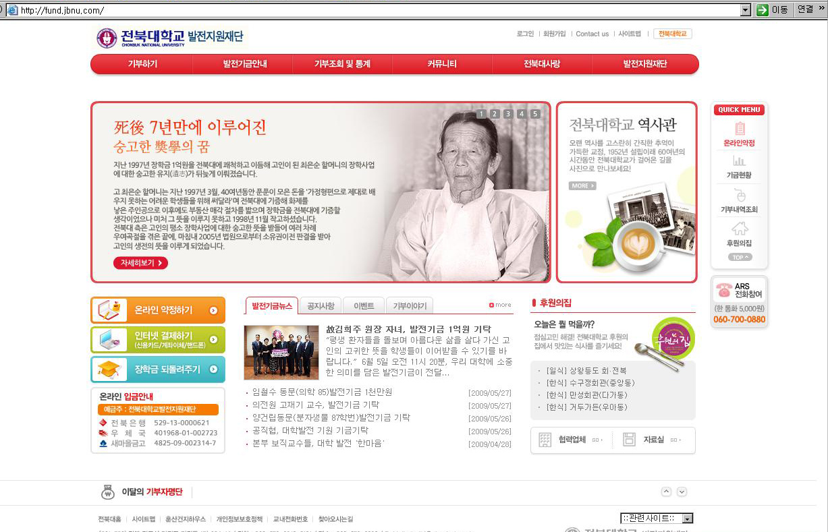Expand the address bar URL dropdown

click(x=745, y=10)
